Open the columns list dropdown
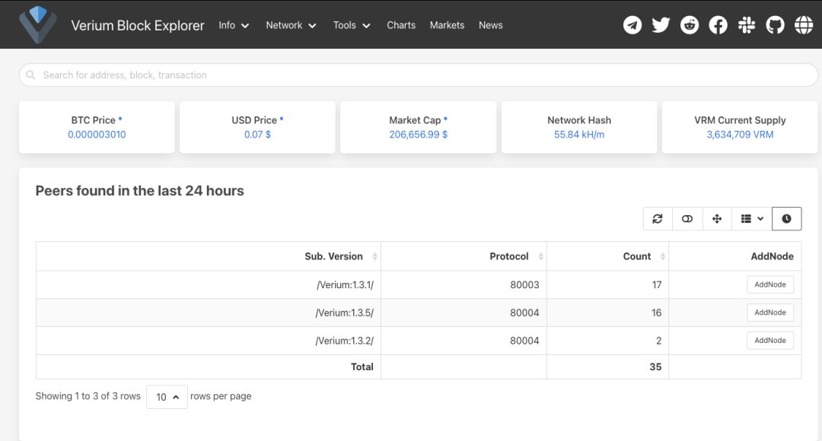The image size is (822, 441). pyautogui.click(x=752, y=218)
